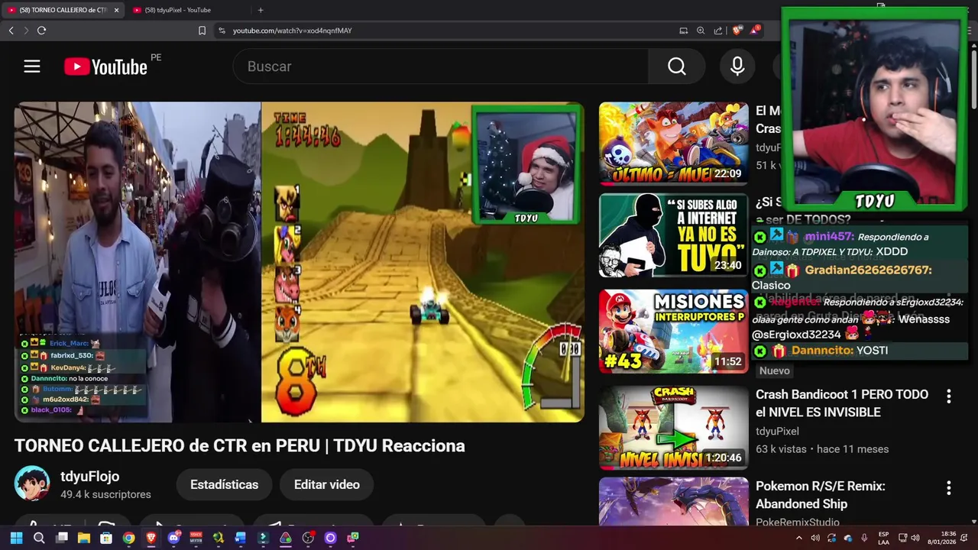Click the 49.4 k suscriptores text
The image size is (978, 550).
[x=105, y=495]
